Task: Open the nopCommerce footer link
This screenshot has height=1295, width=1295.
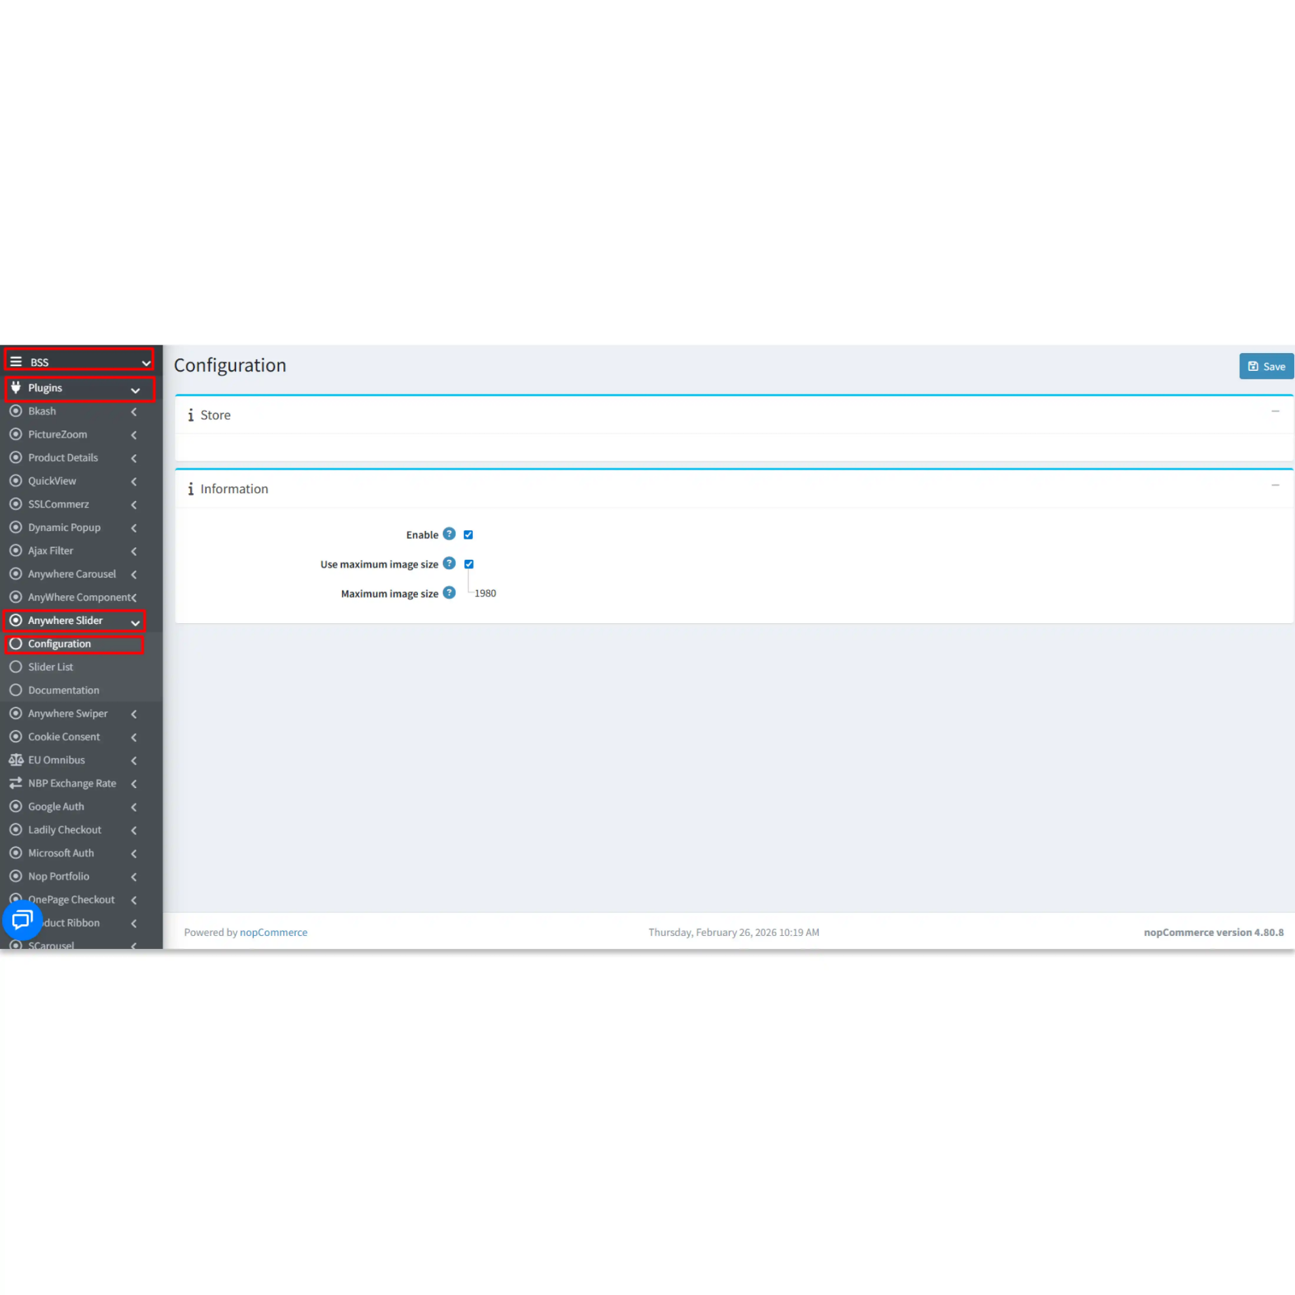Action: click(x=273, y=932)
